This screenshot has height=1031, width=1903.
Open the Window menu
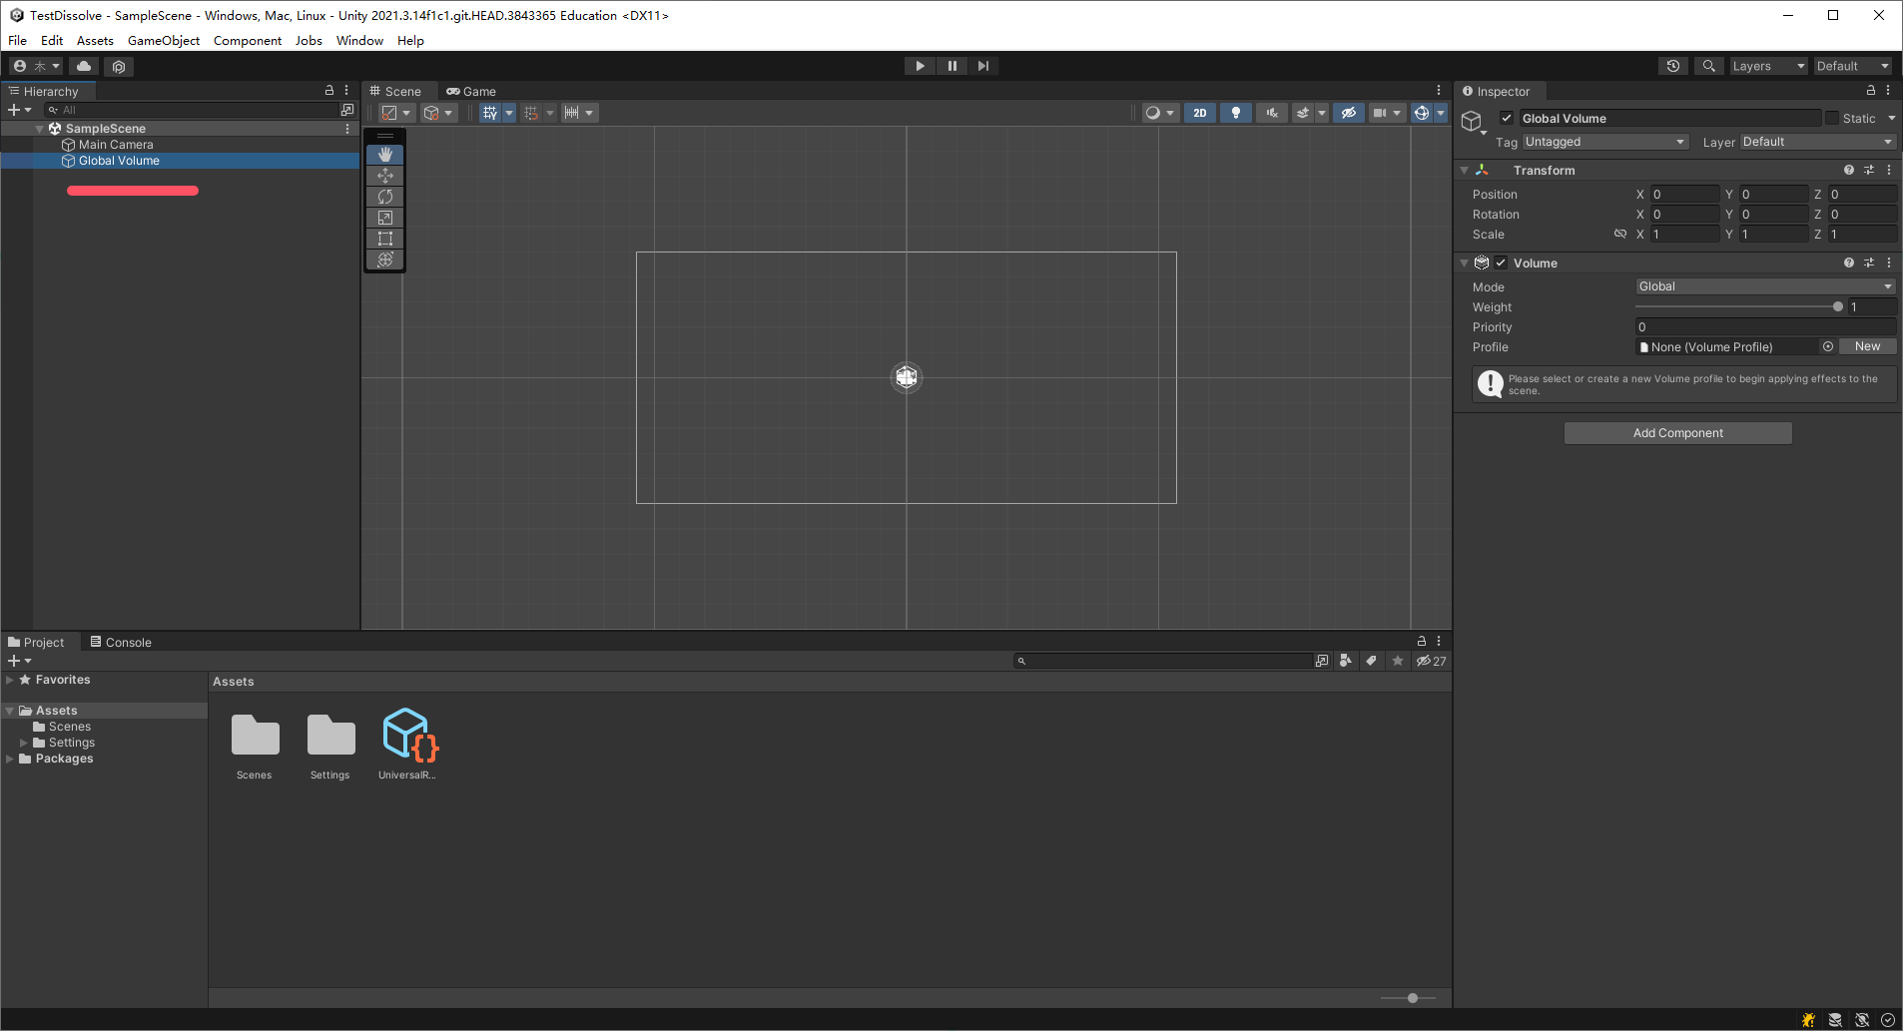pyautogui.click(x=359, y=40)
